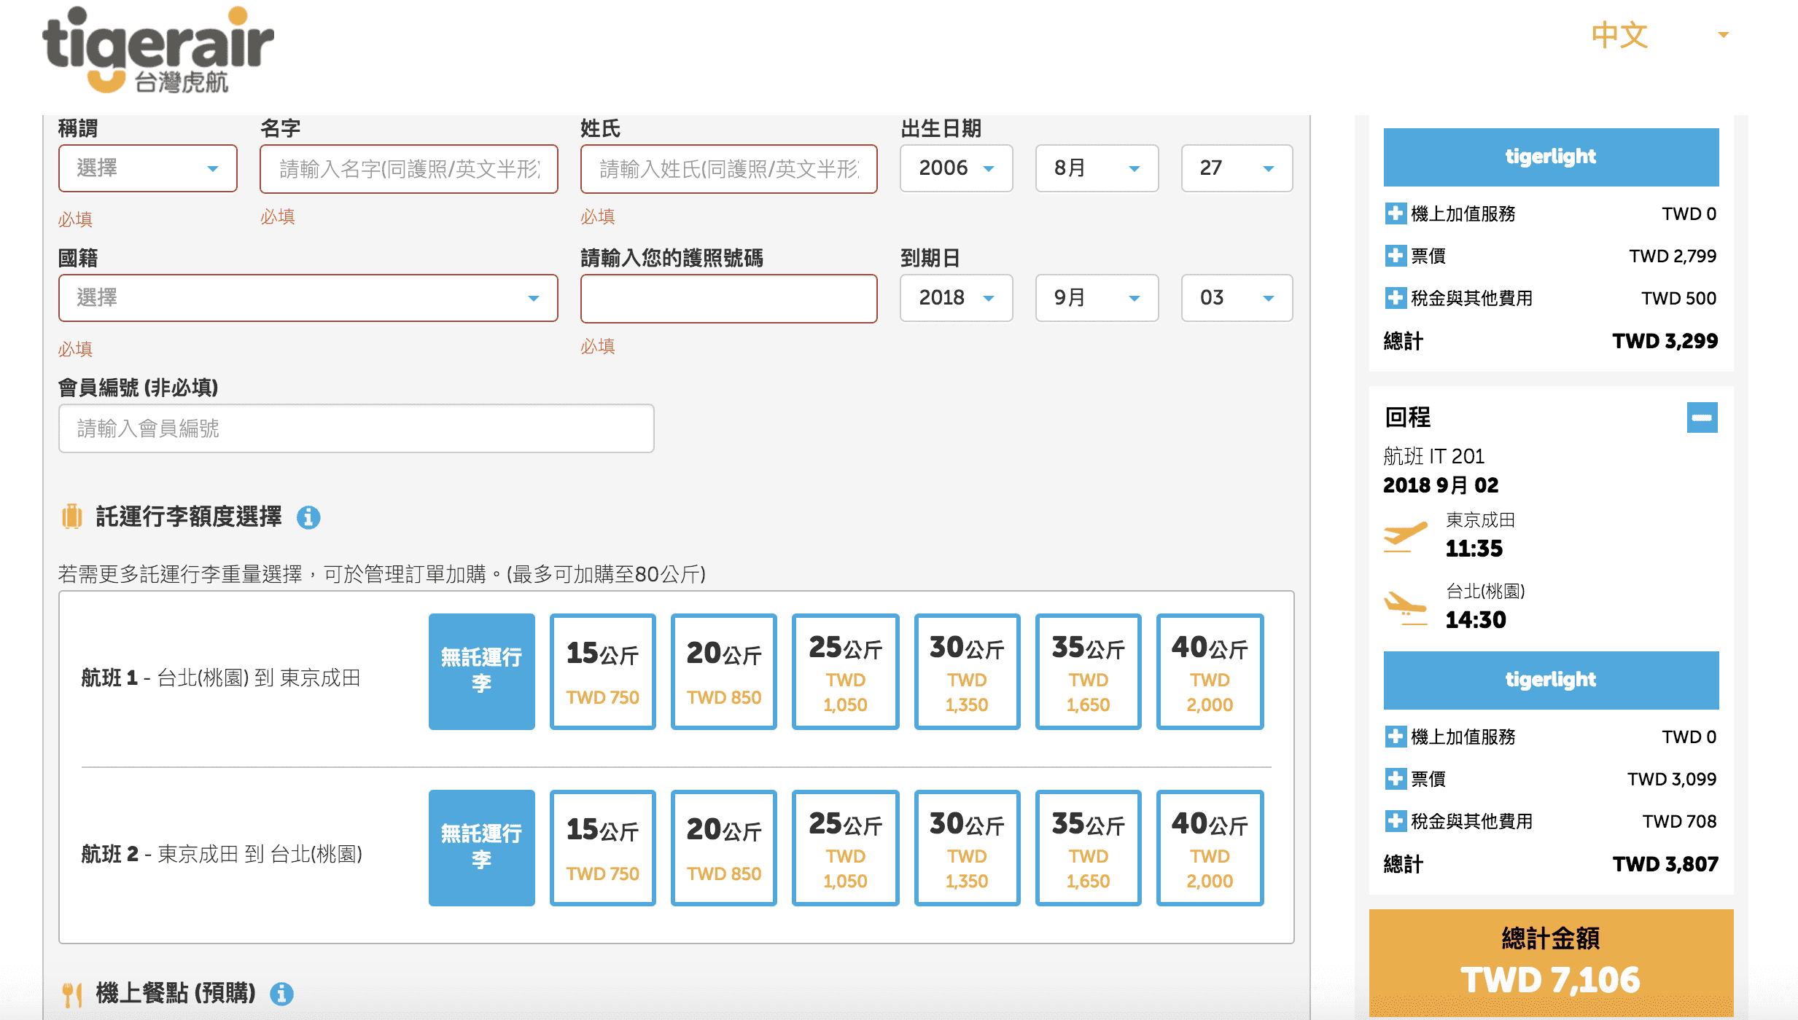Click the luggage icon beside 託運行李額度選擇

click(71, 517)
